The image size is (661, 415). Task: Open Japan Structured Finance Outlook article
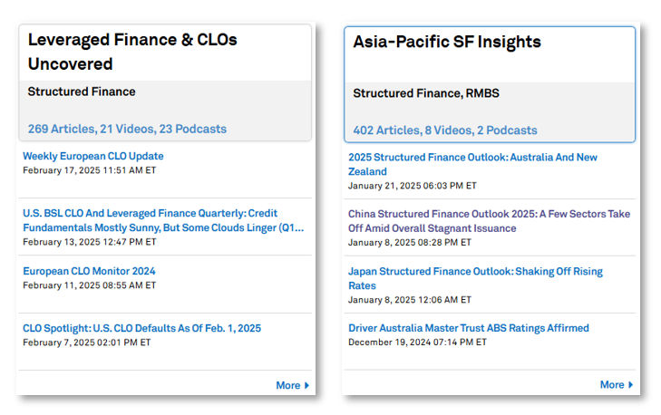click(475, 278)
